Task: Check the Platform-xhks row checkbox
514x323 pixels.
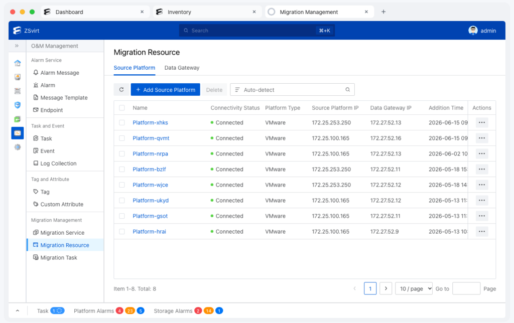Action: click(x=122, y=122)
